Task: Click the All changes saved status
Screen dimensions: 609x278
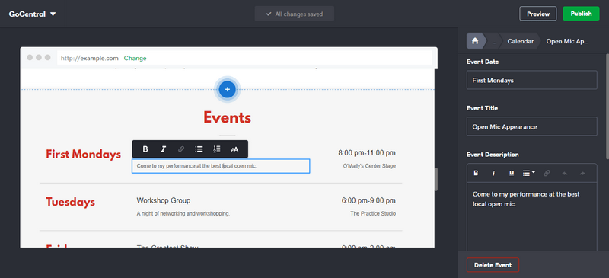Action: (295, 14)
